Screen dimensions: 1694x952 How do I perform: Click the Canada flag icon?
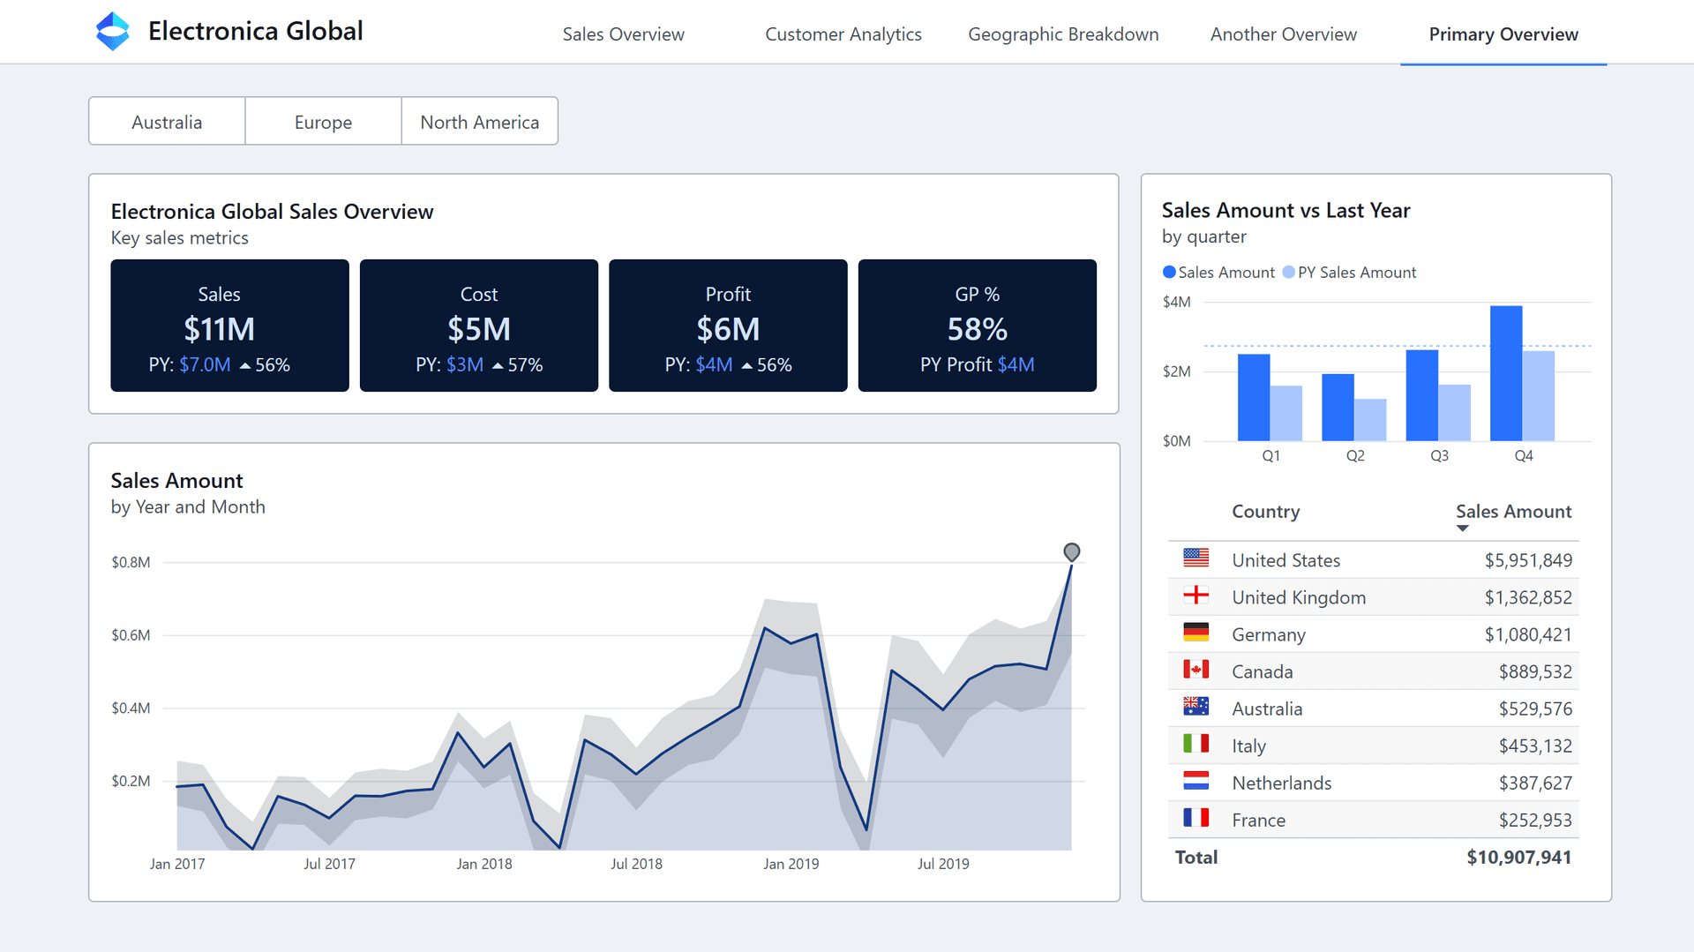[x=1197, y=670]
